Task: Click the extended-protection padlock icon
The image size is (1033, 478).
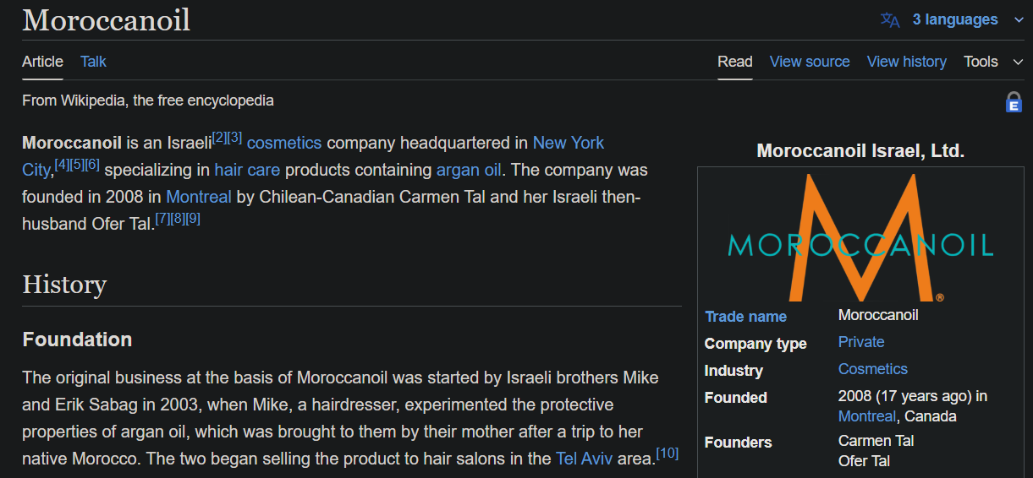Action: tap(1014, 102)
